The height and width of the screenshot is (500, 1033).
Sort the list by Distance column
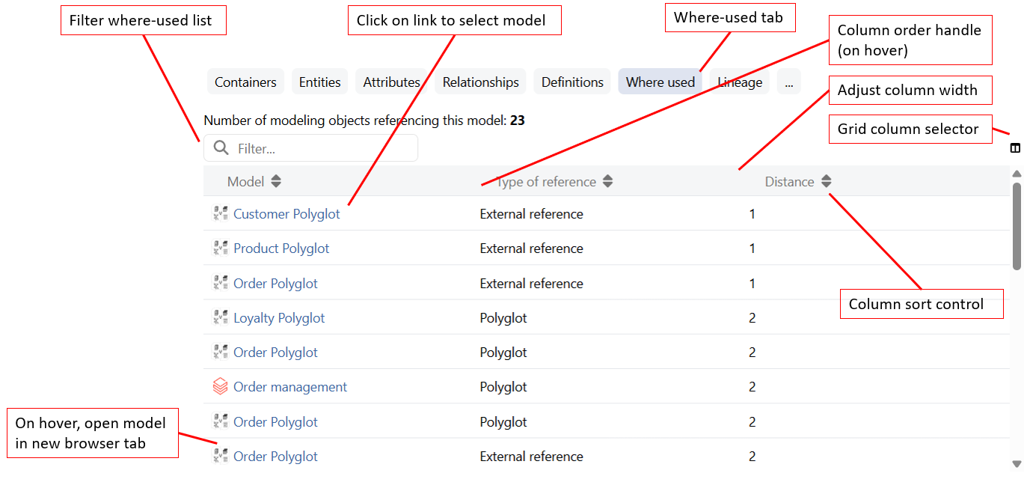click(x=826, y=182)
